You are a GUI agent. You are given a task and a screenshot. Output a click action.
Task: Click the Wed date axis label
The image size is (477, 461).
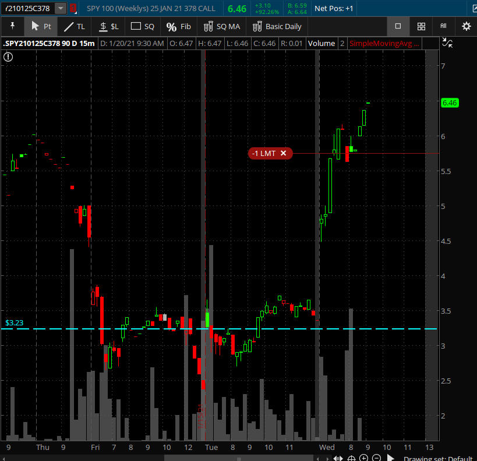tap(327, 447)
